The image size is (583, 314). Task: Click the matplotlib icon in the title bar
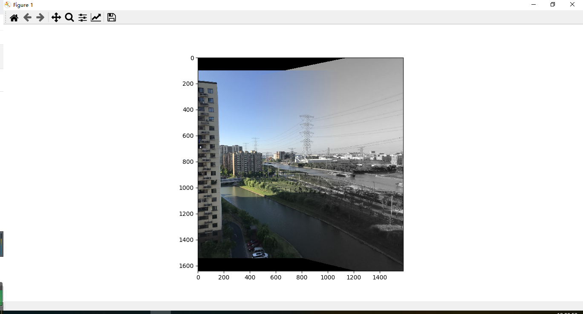7,5
